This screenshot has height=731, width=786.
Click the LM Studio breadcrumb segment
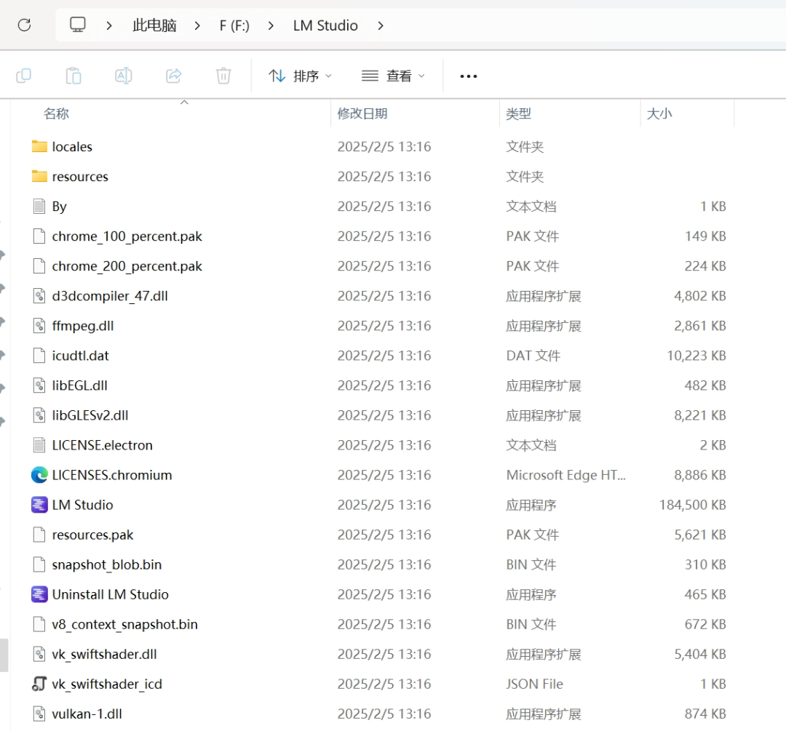325,25
